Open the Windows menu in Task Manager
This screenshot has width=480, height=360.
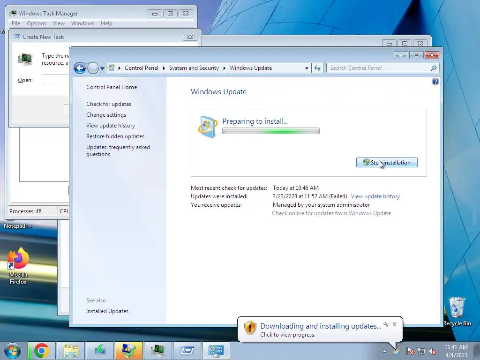click(x=82, y=23)
